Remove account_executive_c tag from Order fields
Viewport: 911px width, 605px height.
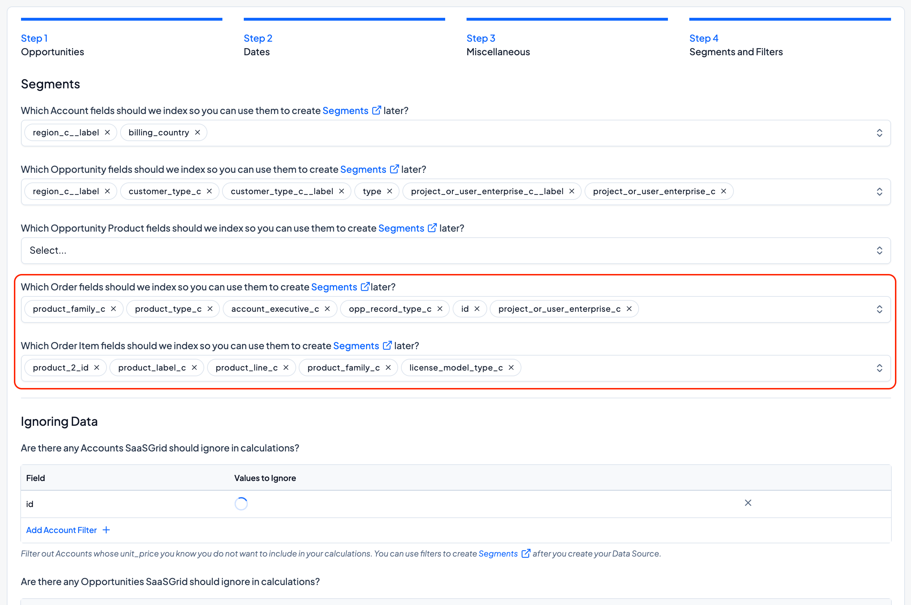(x=327, y=309)
